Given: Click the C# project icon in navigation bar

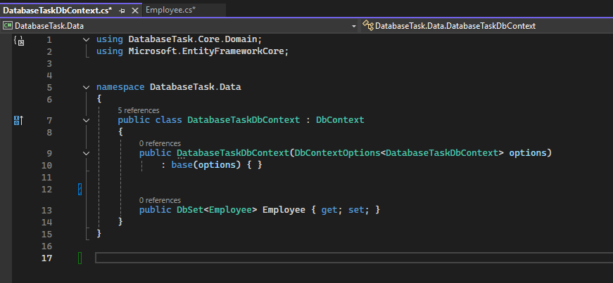Looking at the screenshot, I should 8,25.
